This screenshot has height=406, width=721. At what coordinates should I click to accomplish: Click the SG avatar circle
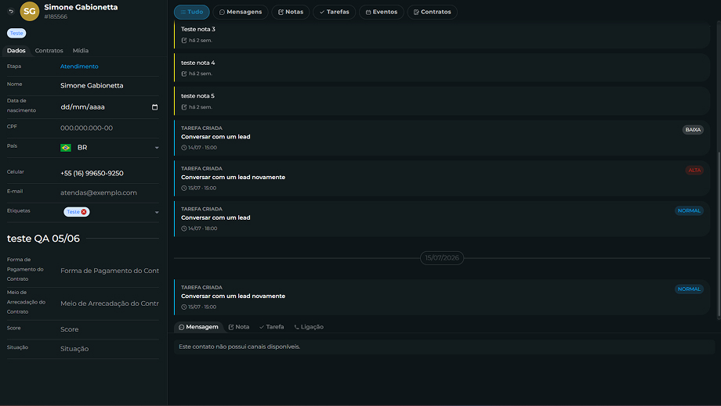pos(30,12)
